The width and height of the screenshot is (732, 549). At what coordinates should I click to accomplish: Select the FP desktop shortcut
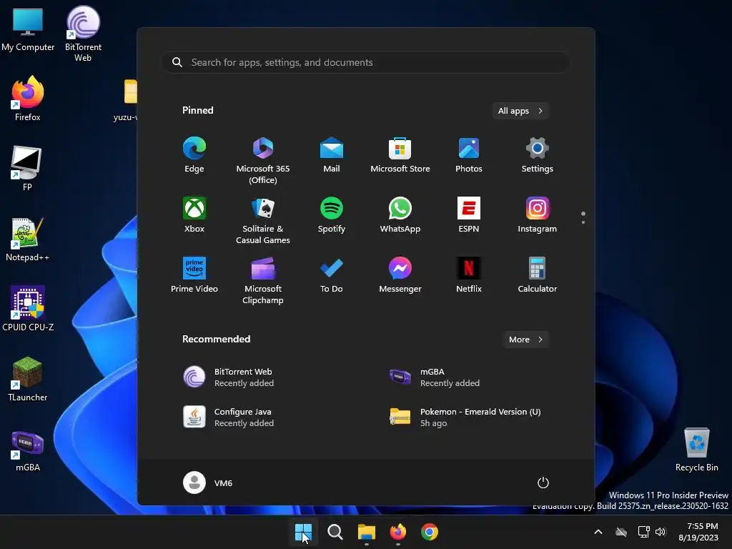pyautogui.click(x=27, y=169)
